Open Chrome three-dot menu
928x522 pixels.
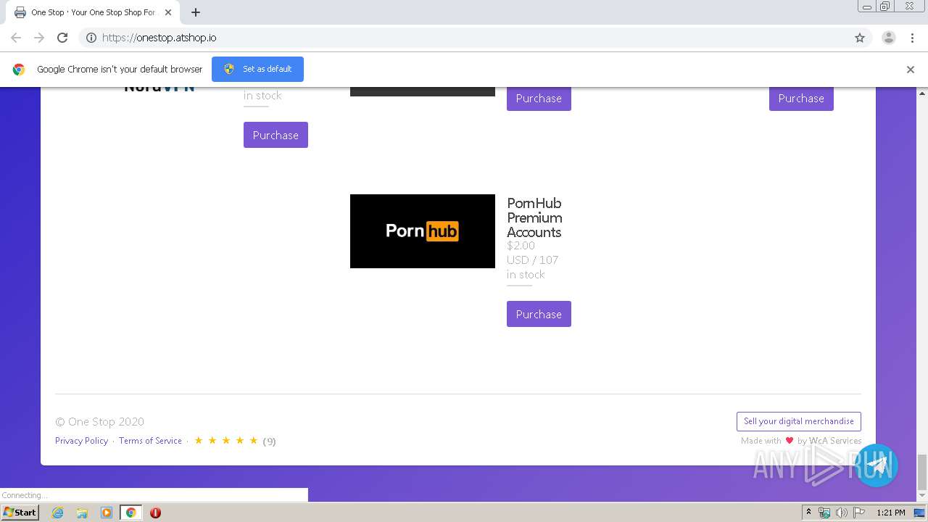[913, 38]
